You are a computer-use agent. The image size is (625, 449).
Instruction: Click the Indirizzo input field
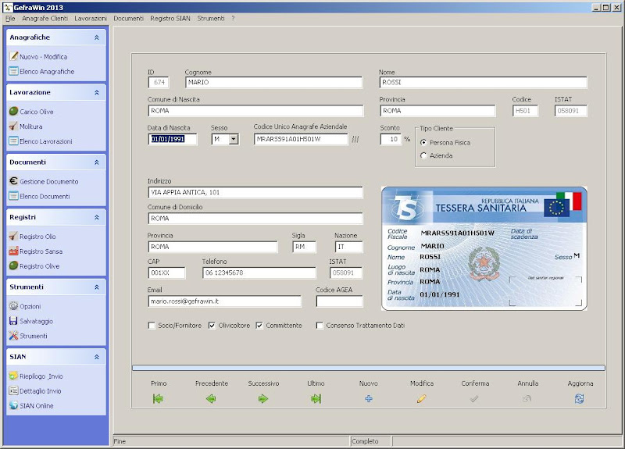(x=255, y=192)
